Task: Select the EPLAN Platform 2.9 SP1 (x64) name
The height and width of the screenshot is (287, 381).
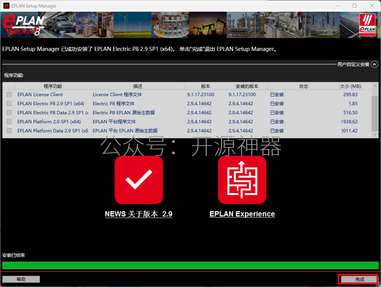Action: [49, 121]
